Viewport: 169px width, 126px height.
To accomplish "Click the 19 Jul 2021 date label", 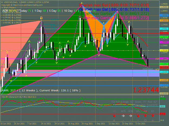I will [x=46, y=124].
